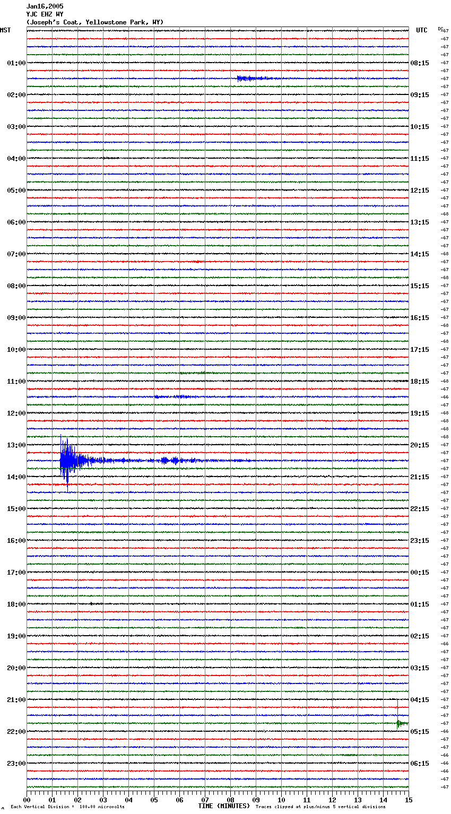451x814 pixels.
Task: Select the 14:00 MST time label
Action: click(16, 477)
